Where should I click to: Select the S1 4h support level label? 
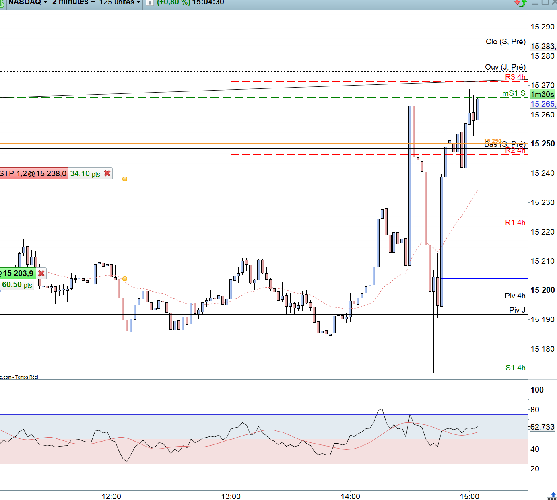[x=516, y=368]
